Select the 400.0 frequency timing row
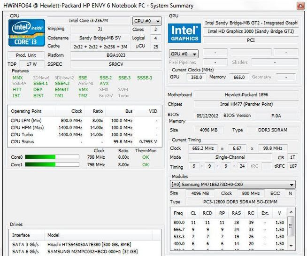The height and width of the screenshot is (256, 307). (x=229, y=243)
